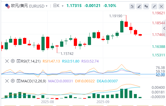Click the line chart indicator icon

tap(132, 6)
